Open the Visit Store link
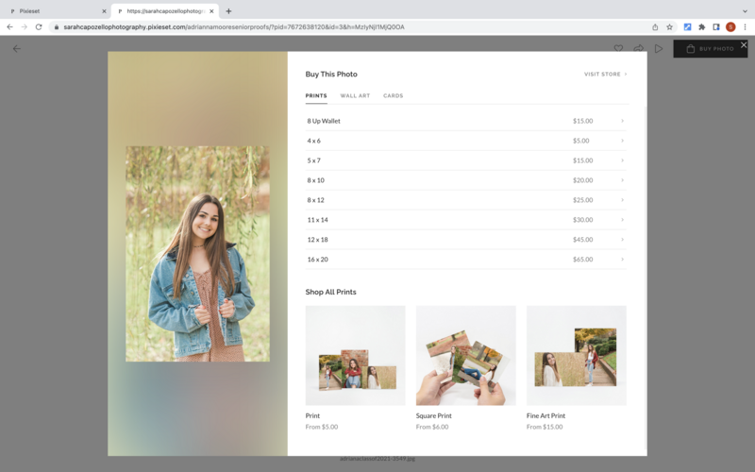Image resolution: width=755 pixels, height=472 pixels. [x=605, y=74]
